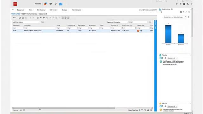Expand the dropdown arrow beside header icons
This screenshot has width=203, height=114.
point(67,4)
